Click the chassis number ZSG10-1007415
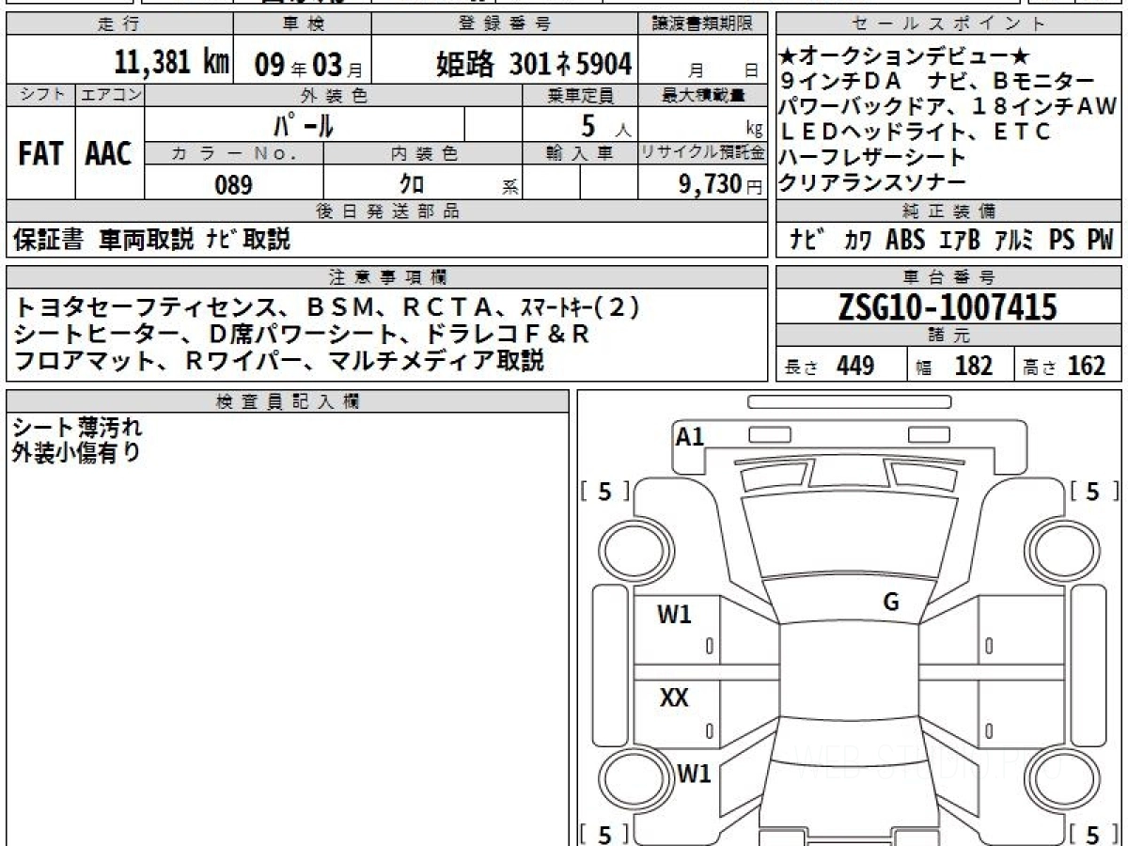This screenshot has width=1128, height=846. click(x=948, y=307)
